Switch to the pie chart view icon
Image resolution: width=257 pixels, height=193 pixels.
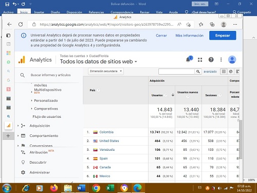(231, 72)
